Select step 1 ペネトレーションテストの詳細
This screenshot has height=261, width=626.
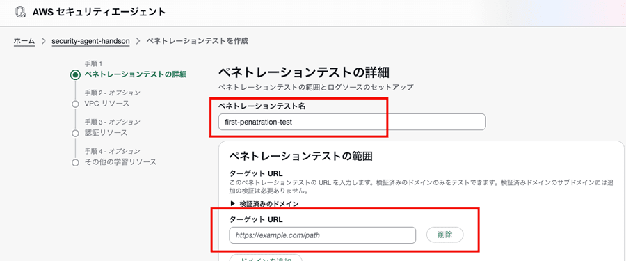click(x=136, y=74)
